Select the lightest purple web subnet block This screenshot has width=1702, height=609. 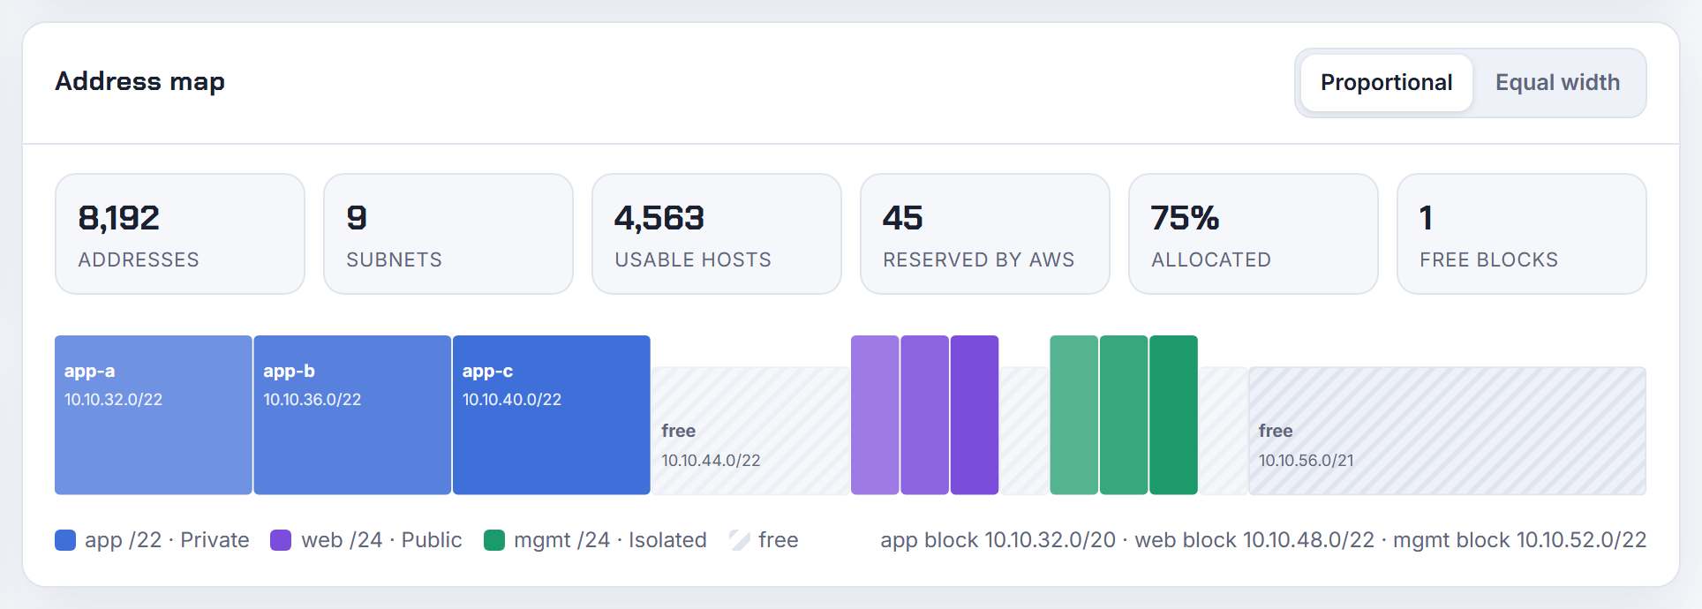pyautogui.click(x=875, y=415)
